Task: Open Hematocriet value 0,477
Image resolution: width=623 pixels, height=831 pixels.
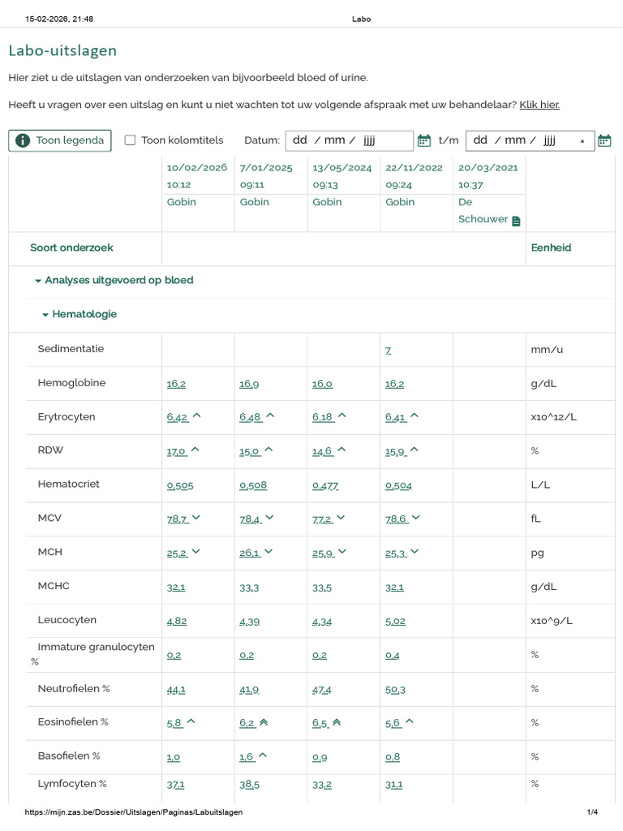Action: 325,485
